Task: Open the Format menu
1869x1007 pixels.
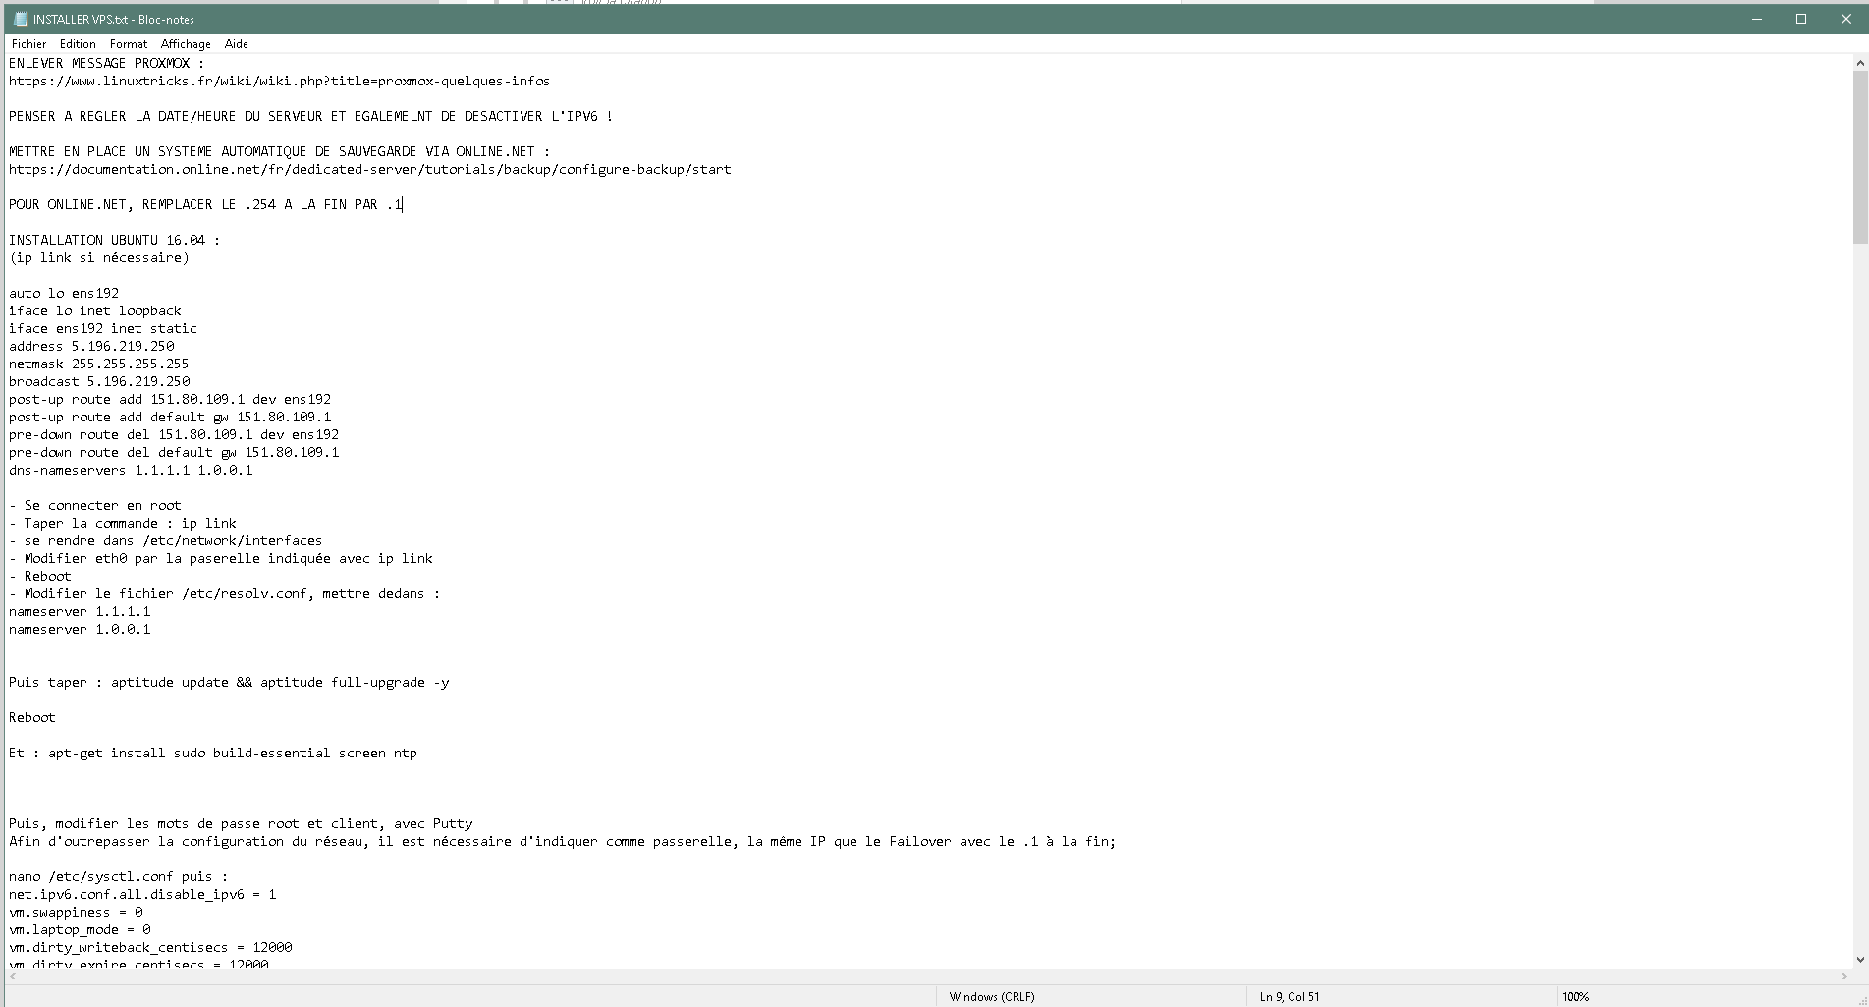Action: 129,44
